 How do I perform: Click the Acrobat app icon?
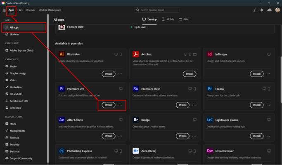click(136, 54)
